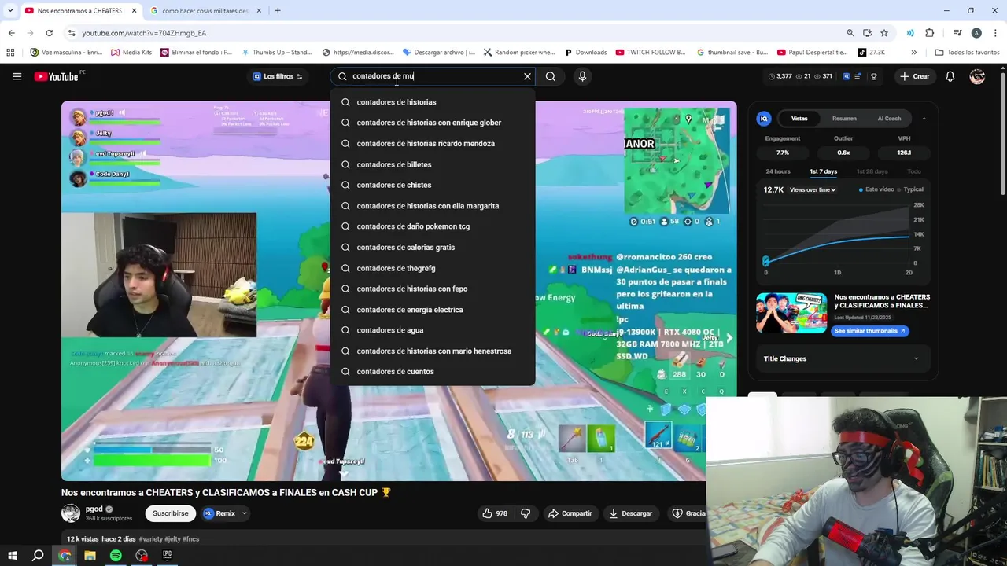Open Windows taskbar search

38,555
